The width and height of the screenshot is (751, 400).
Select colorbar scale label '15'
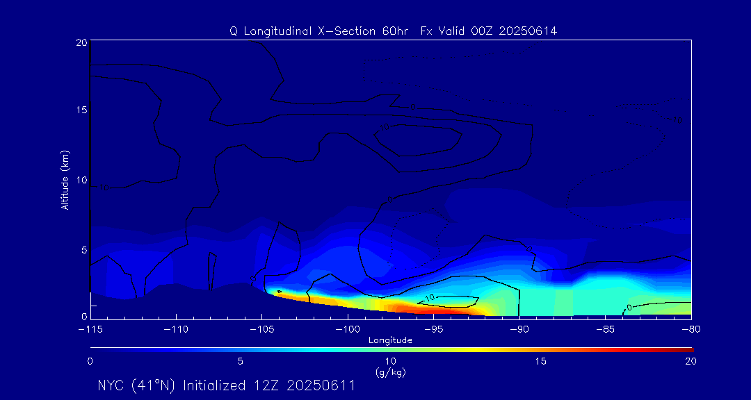pyautogui.click(x=541, y=361)
